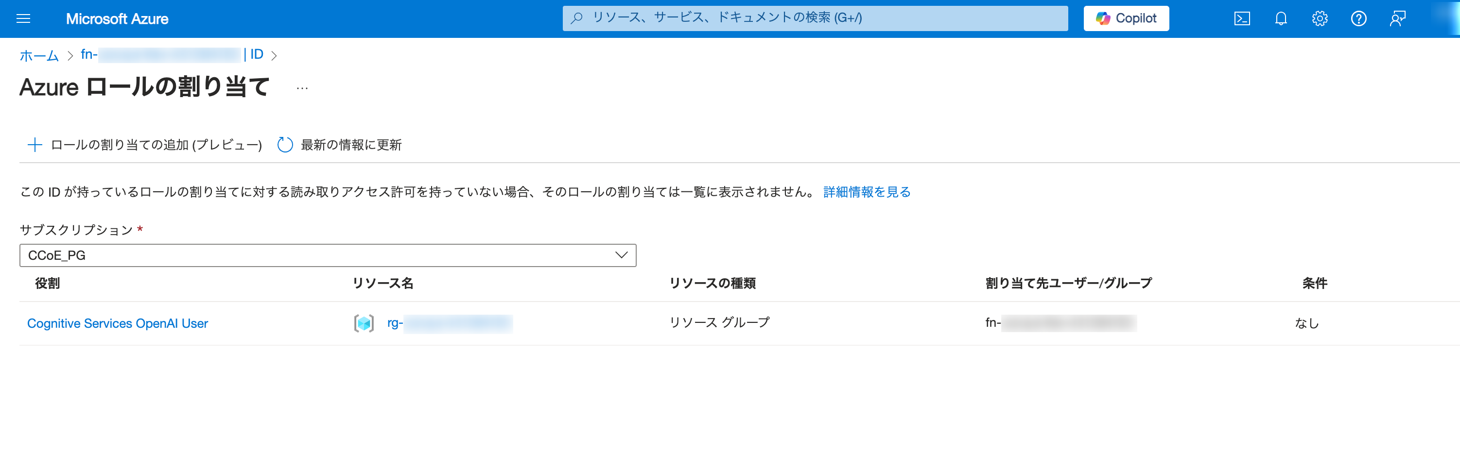The height and width of the screenshot is (471, 1460).
Task: Open the ellipsis more options menu
Action: [x=302, y=88]
